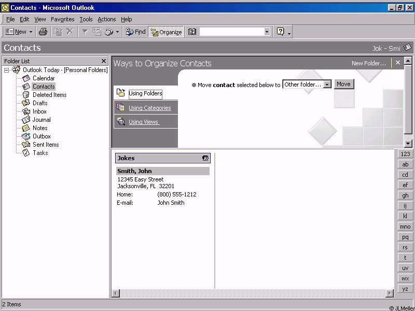The width and height of the screenshot is (415, 311).
Task: Select the Contacts folder in Folder List
Action: (x=44, y=87)
